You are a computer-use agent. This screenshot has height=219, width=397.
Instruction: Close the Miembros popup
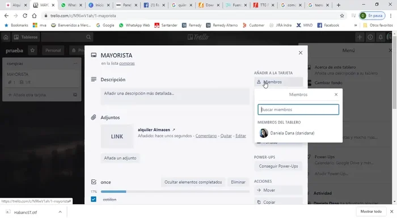pos(336,94)
